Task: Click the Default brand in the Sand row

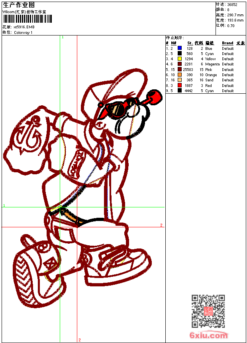Action: click(228, 80)
